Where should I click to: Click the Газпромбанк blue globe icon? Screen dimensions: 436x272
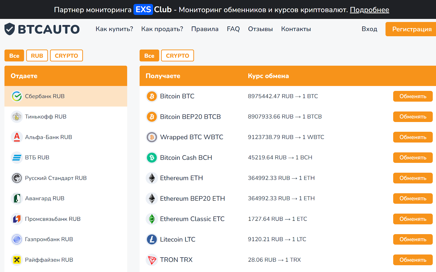[x=17, y=239]
